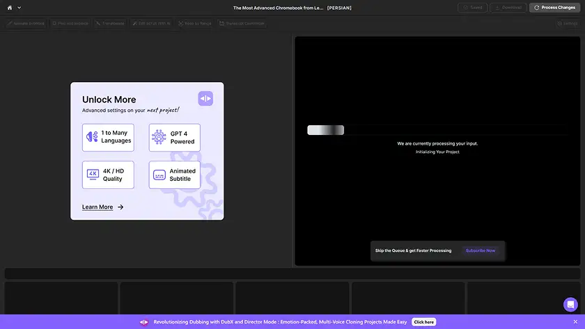The image size is (585, 329).
Task: Open Edit Script With AI tool
Action: (x=150, y=24)
